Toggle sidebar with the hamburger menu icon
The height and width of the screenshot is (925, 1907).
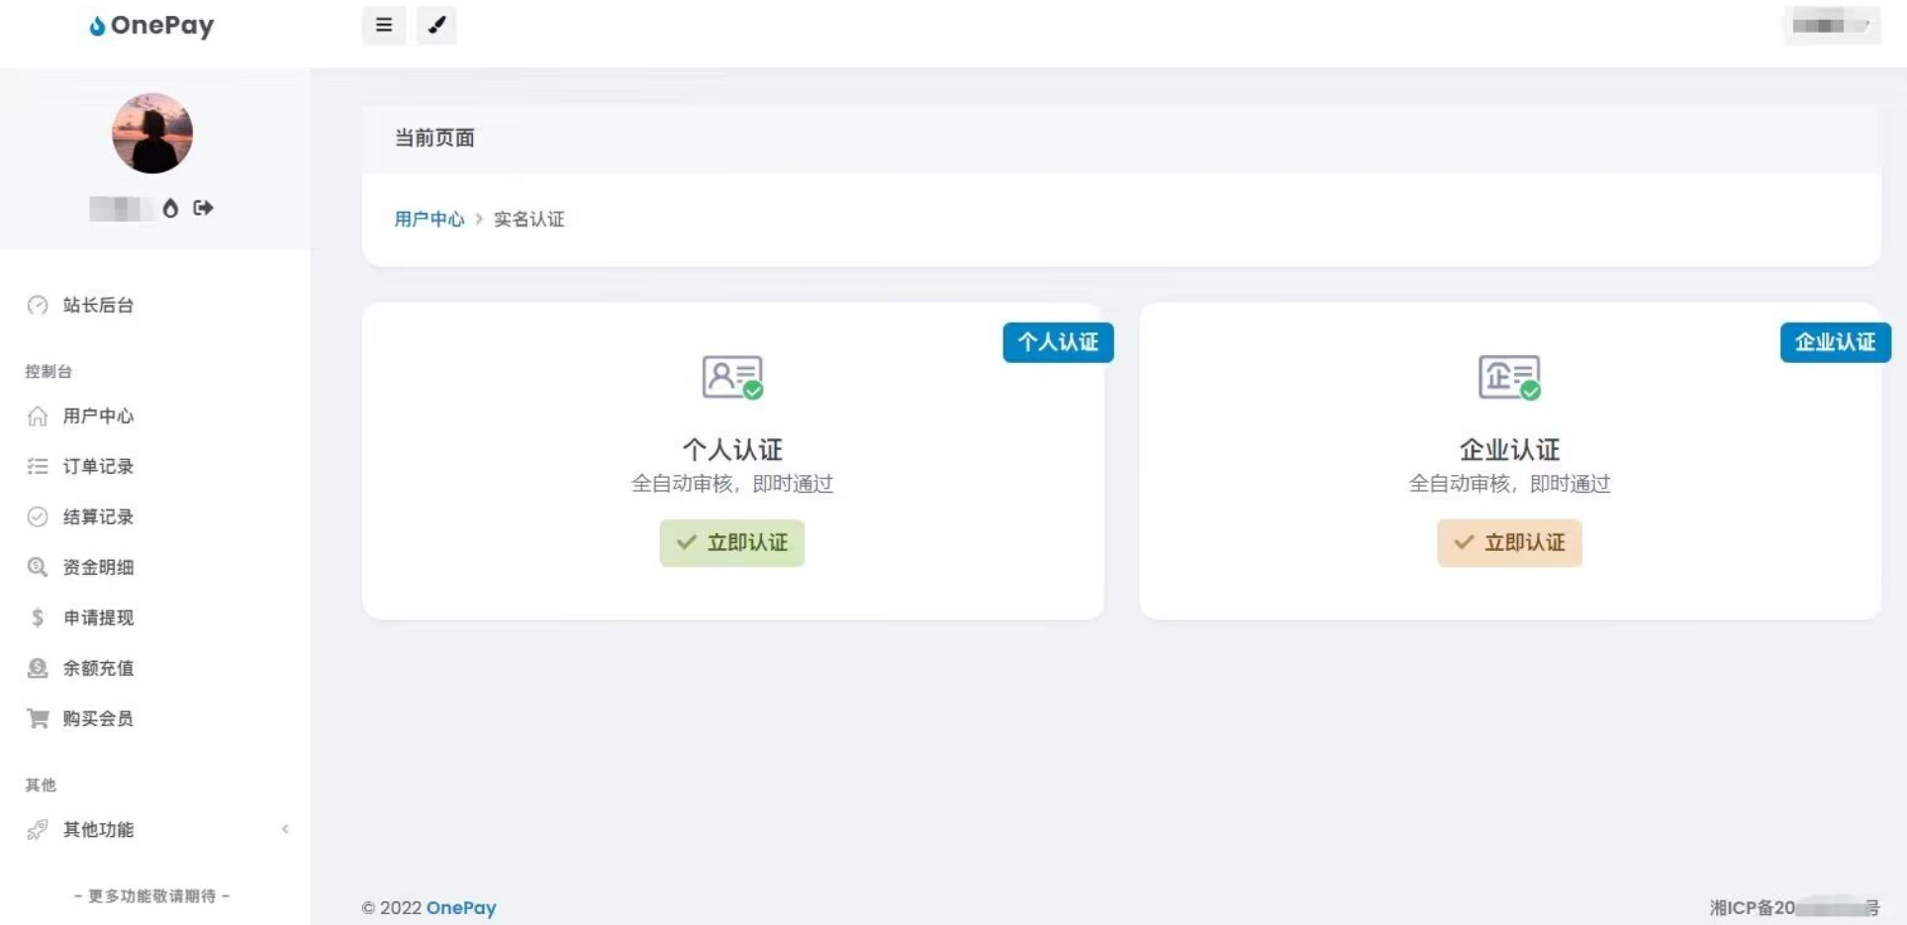tap(384, 25)
